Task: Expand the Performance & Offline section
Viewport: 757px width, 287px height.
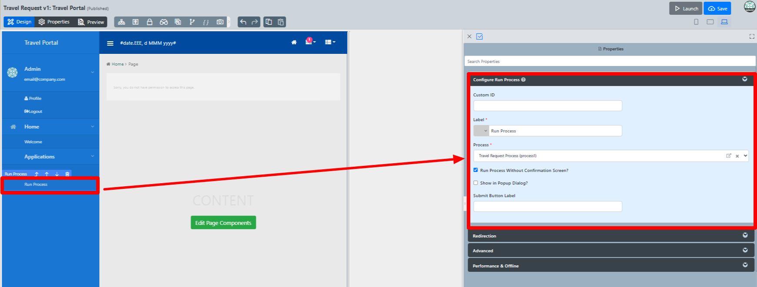Action: coord(745,265)
